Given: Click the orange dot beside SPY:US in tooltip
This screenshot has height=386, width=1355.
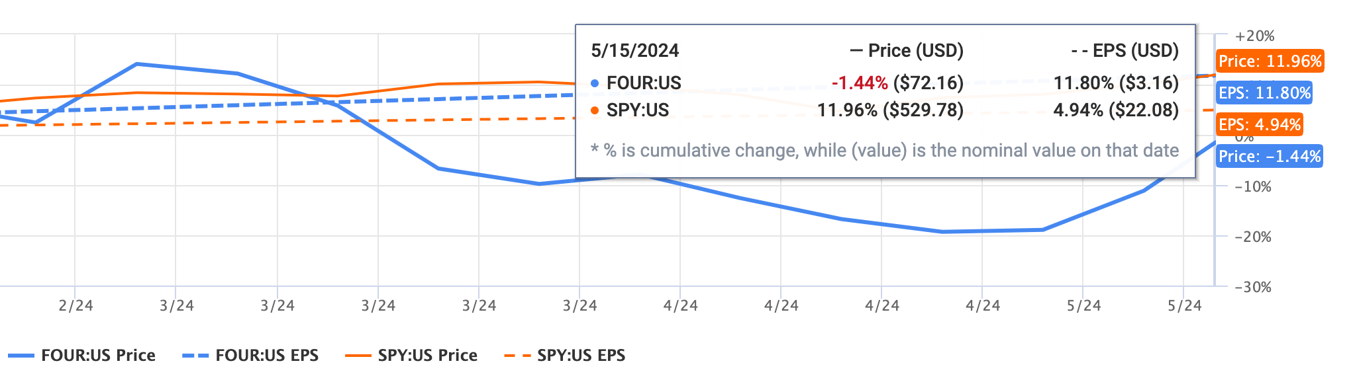Looking at the screenshot, I should [595, 110].
